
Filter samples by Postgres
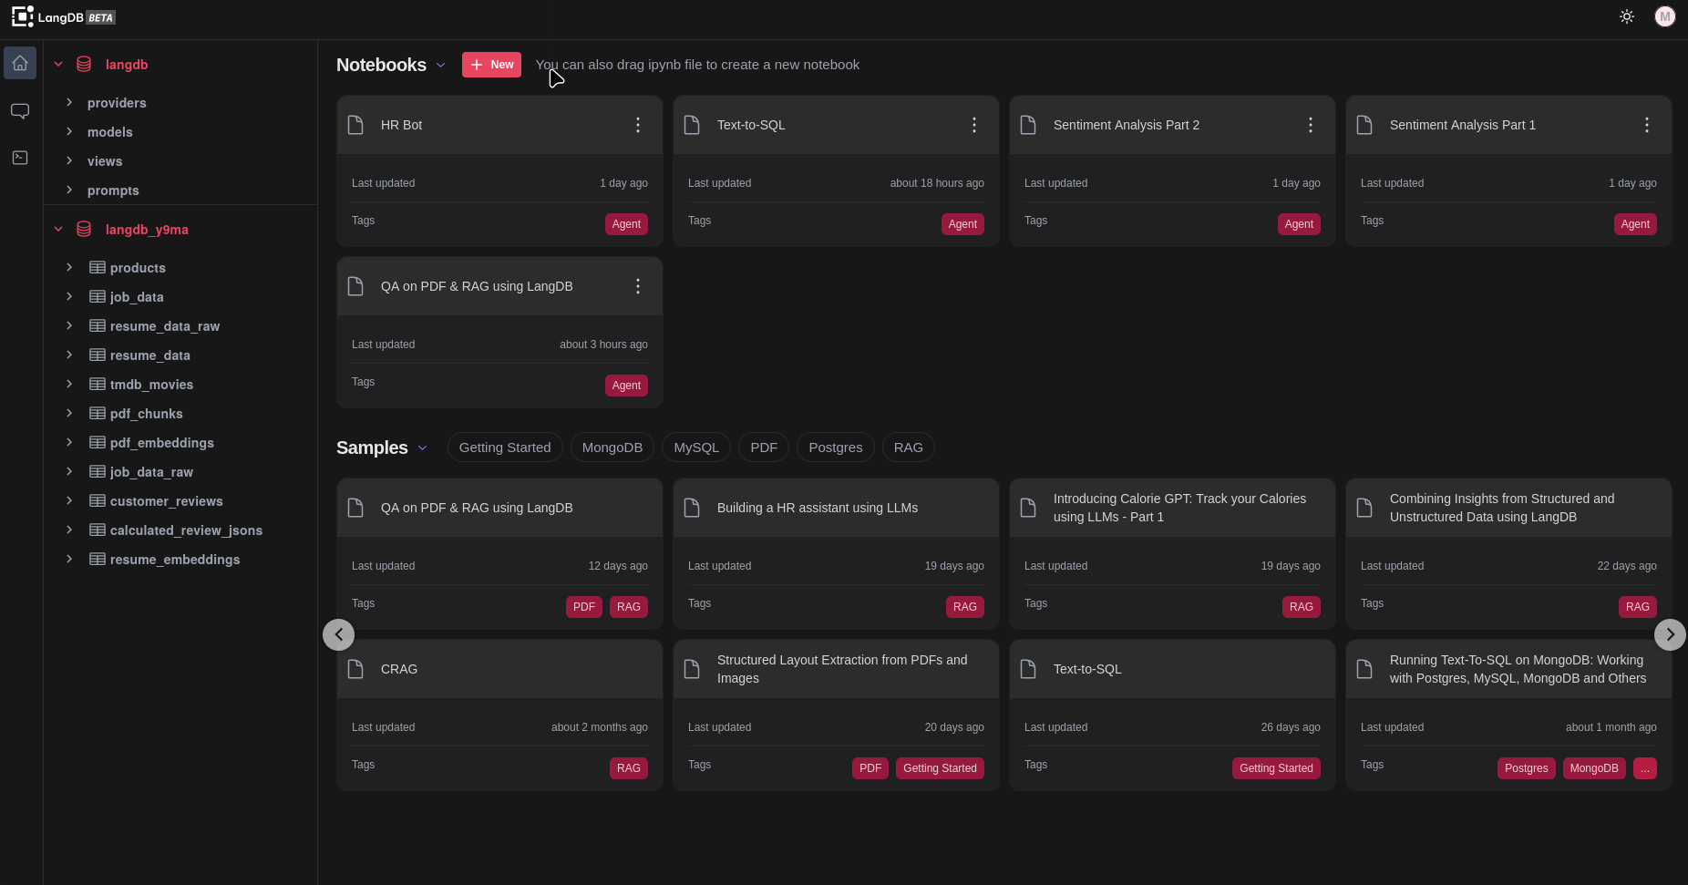(836, 448)
